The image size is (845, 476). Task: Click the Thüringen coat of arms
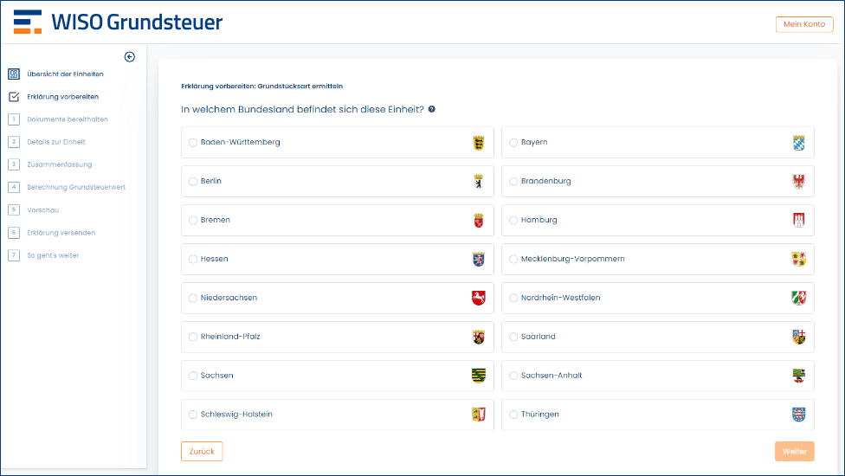coord(798,415)
